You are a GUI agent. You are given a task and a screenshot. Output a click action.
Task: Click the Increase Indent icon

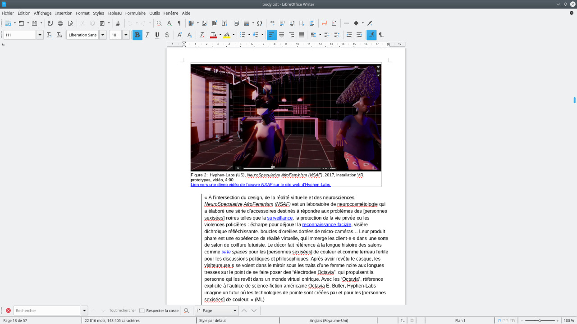click(349, 35)
